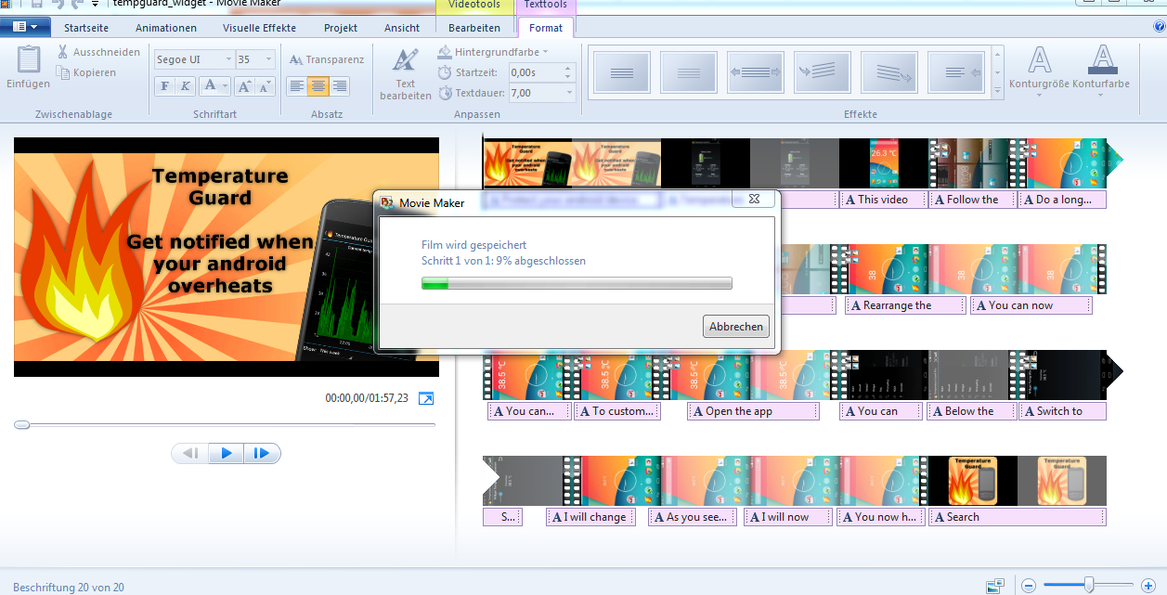The image size is (1167, 595).
Task: Open the quick access toolbar customize arrow
Action: click(x=94, y=4)
